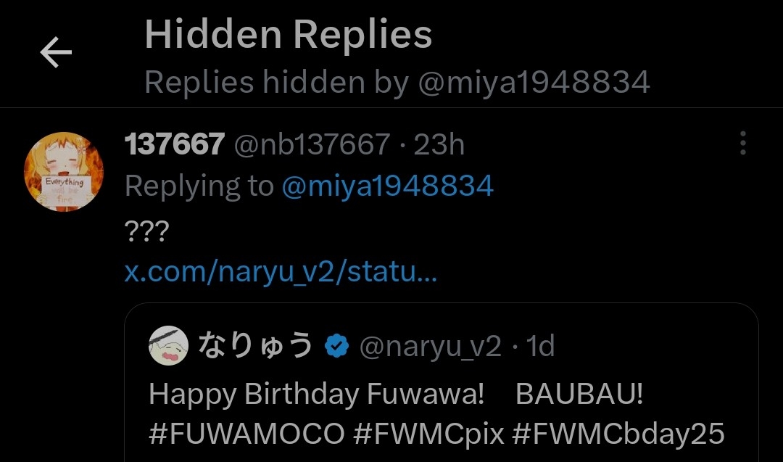Open the 23h timestamp of the reply
The image size is (783, 462).
pos(439,144)
